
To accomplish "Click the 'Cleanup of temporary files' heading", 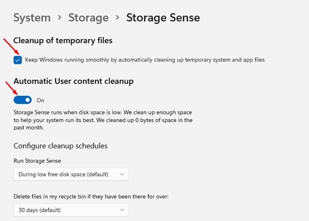I will [x=63, y=40].
